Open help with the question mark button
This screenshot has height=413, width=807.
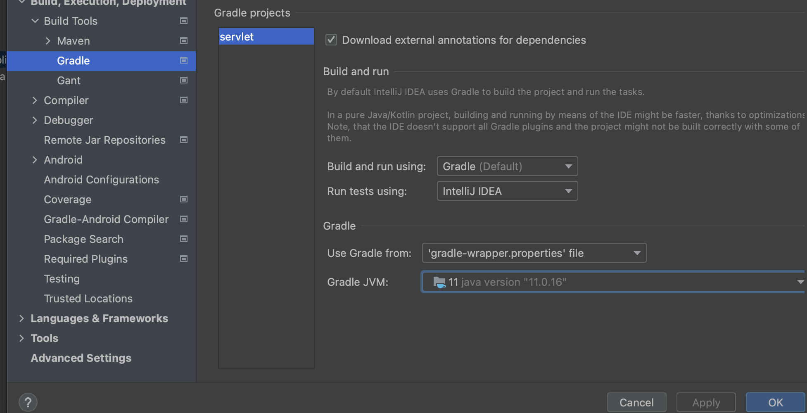28,402
